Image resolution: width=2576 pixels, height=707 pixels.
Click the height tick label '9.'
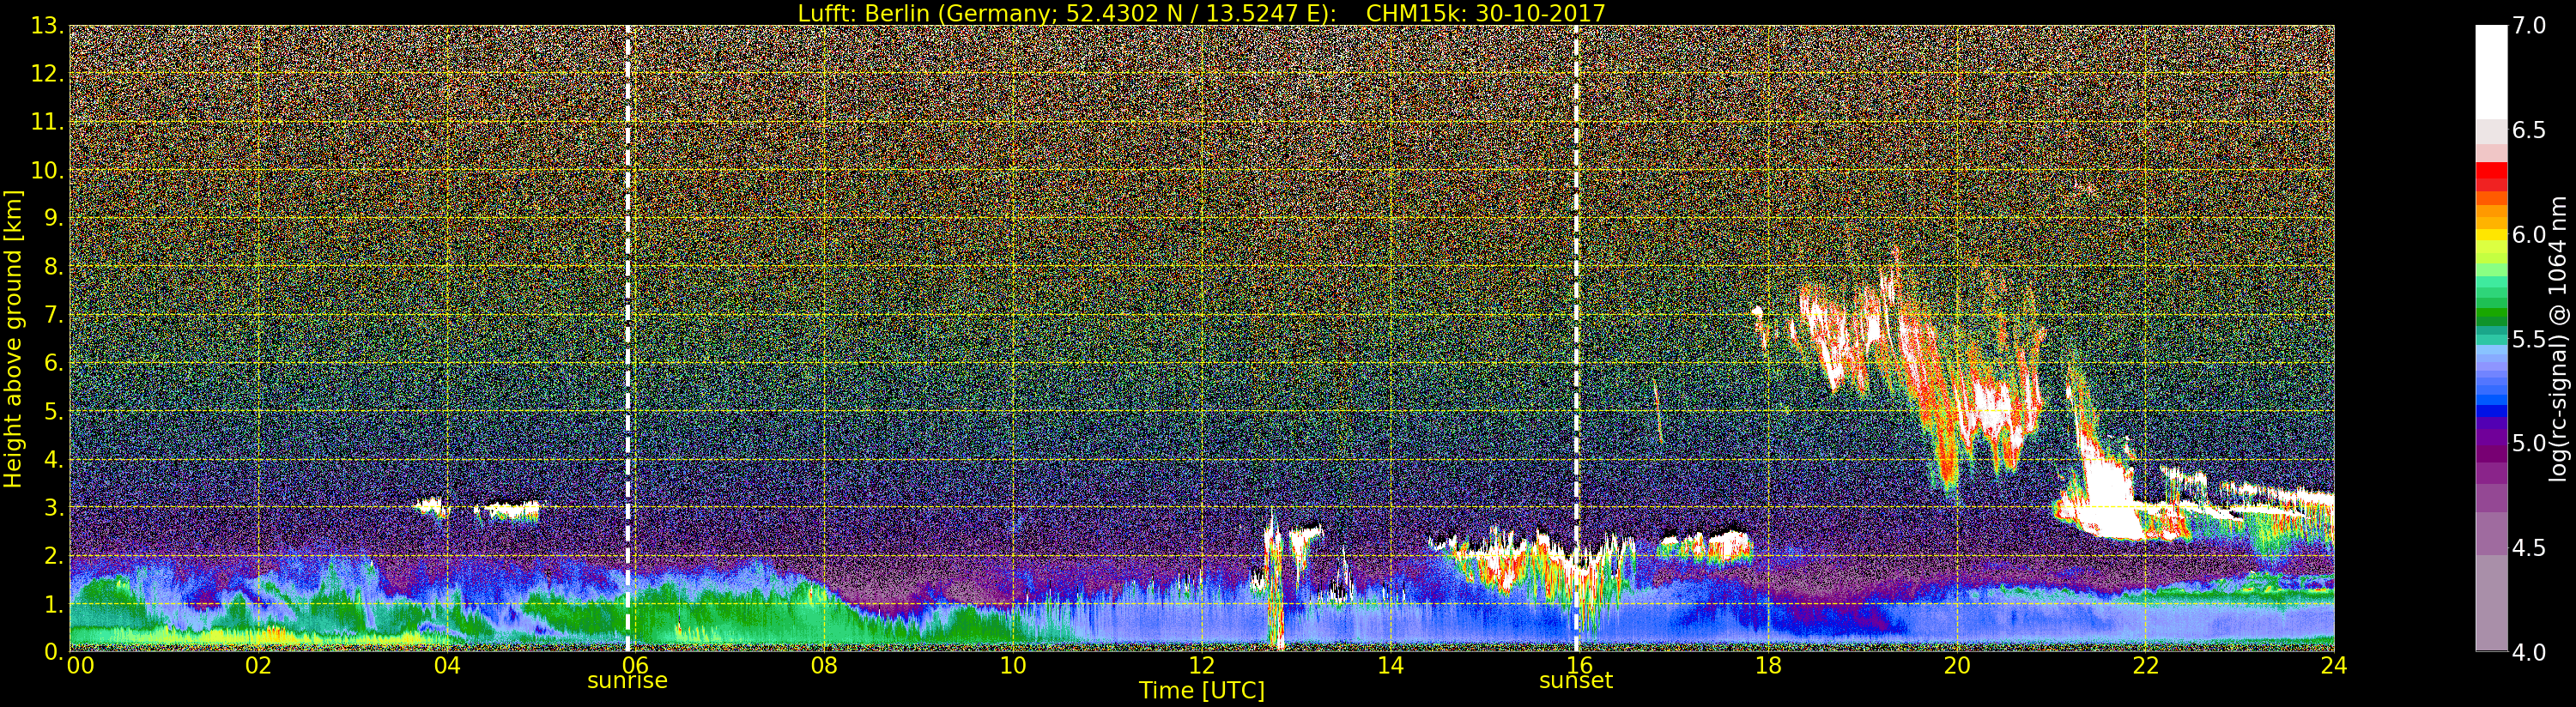53,218
